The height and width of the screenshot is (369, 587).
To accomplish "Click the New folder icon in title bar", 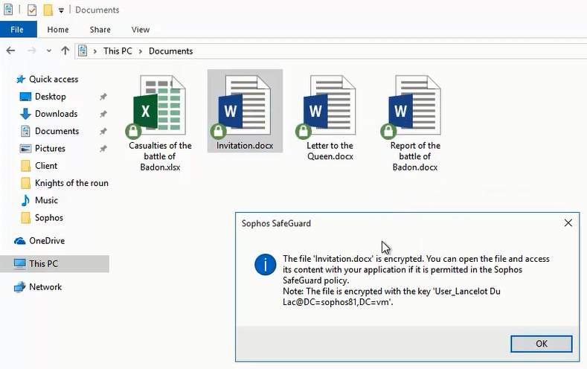I will click(48, 10).
